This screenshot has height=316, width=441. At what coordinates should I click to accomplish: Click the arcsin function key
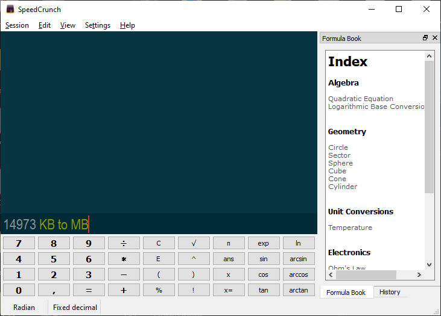(299, 259)
